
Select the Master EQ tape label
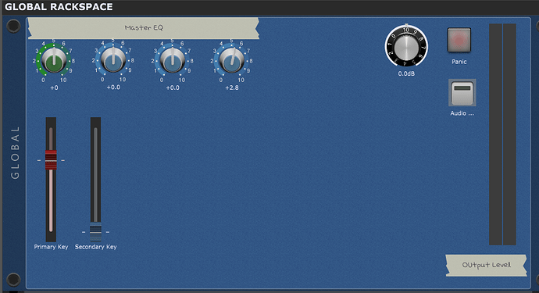pos(144,28)
